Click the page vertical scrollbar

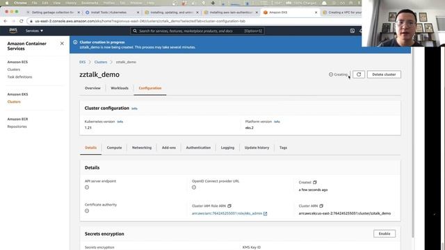pyautogui.click(x=413, y=142)
